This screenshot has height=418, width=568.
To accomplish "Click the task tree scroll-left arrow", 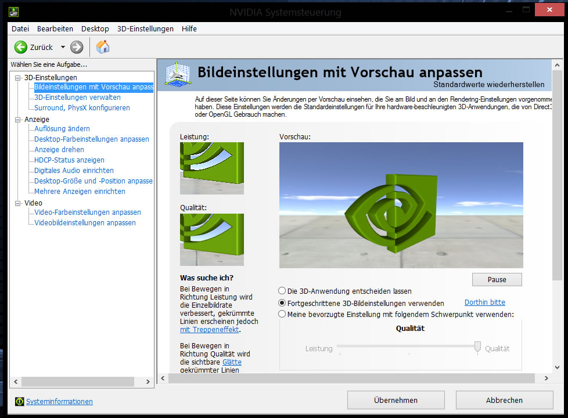I will coord(16,382).
